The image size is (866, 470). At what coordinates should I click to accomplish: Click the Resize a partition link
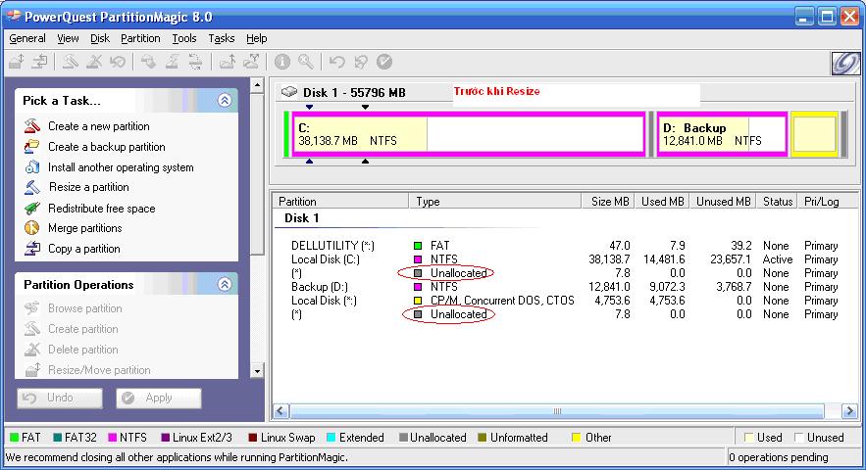(x=88, y=187)
